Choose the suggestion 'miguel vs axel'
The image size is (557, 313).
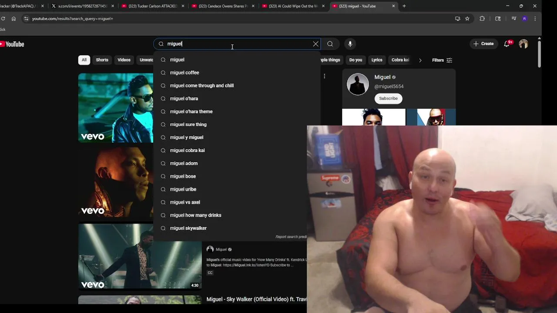click(237, 202)
